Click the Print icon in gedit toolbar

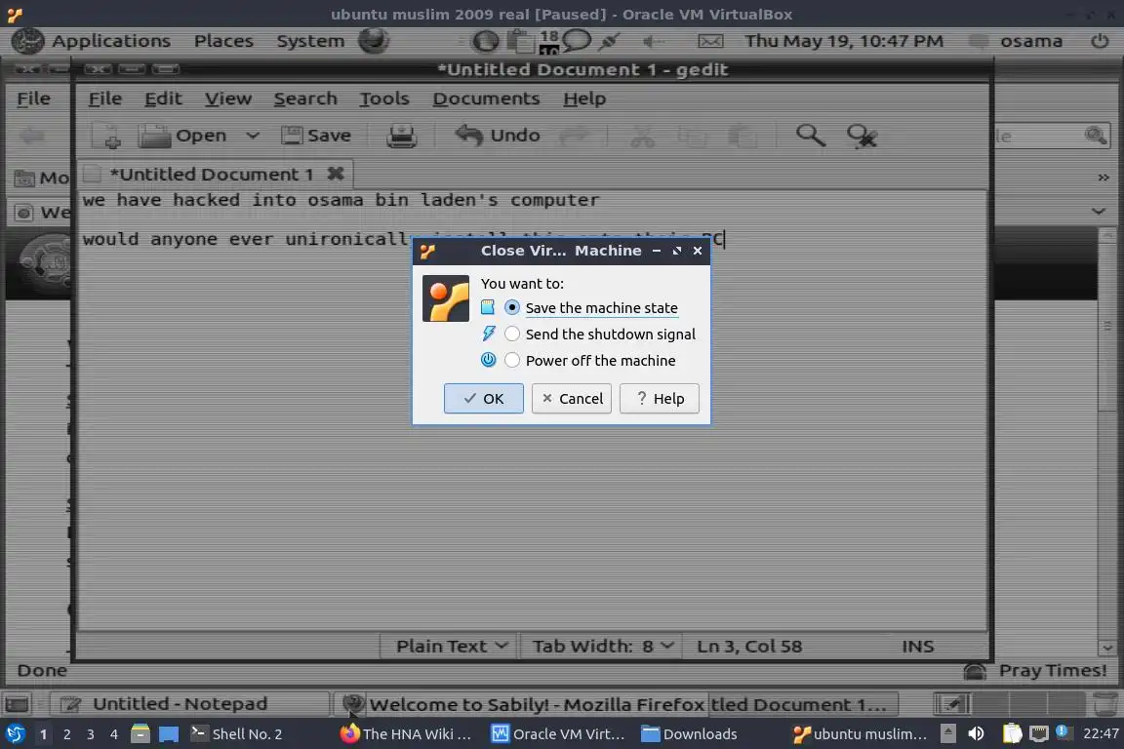tap(401, 135)
